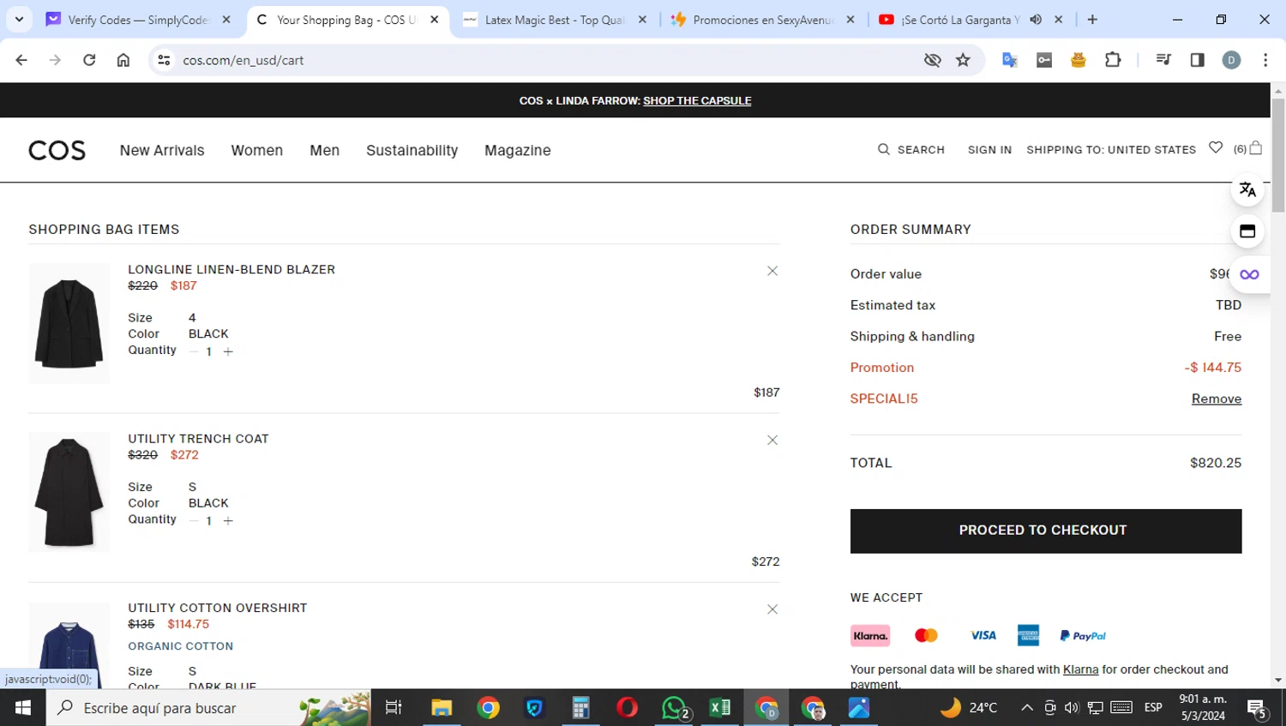Image resolution: width=1286 pixels, height=726 pixels.
Task: Click the Mastercard payment logo
Action: (926, 635)
